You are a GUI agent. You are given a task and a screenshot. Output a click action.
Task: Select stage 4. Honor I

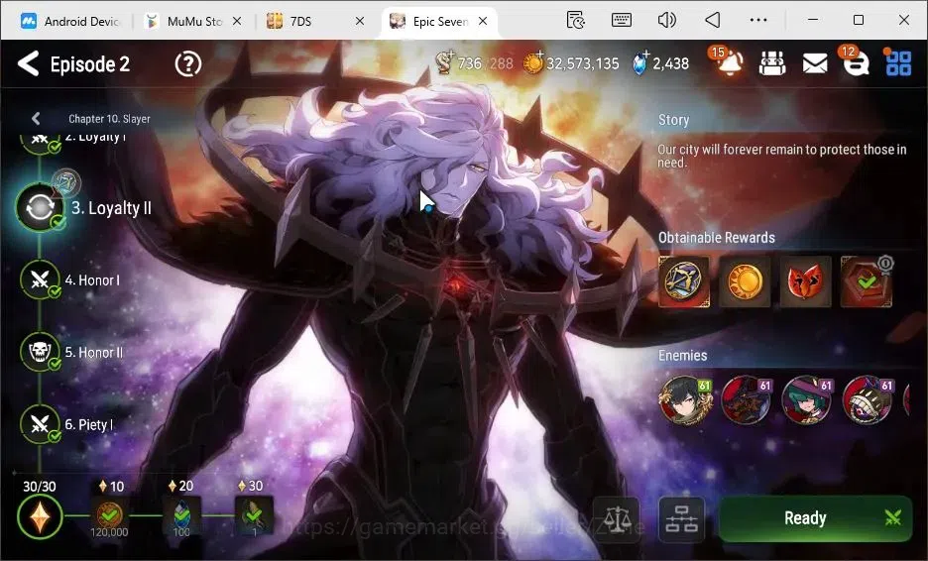point(71,280)
